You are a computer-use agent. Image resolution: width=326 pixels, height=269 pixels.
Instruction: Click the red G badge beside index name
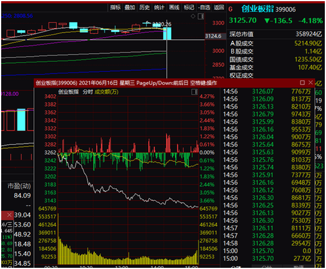[x=231, y=9]
